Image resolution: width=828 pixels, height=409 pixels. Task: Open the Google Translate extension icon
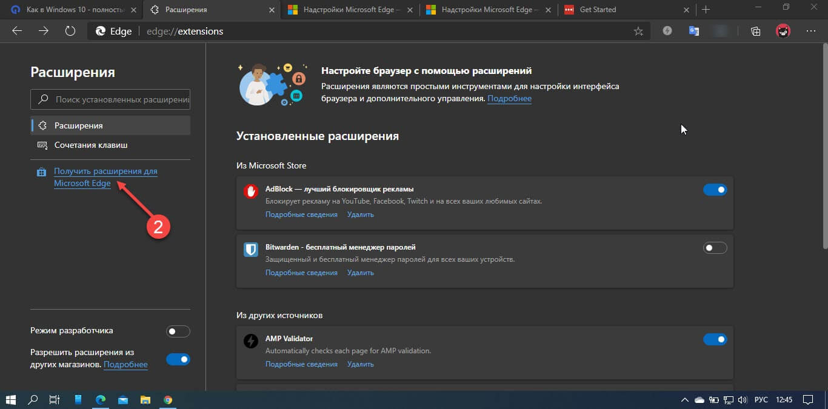pos(694,32)
